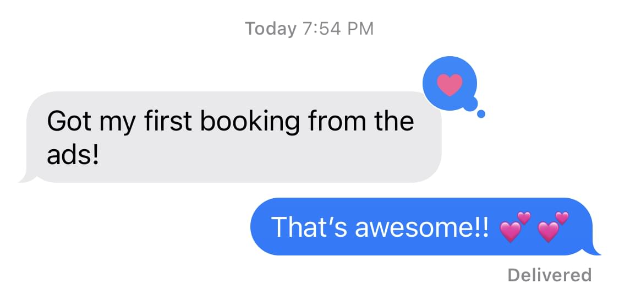Select the received 'Got my first booking' message
Image resolution: width=619 pixels, height=305 pixels.
coord(230,137)
